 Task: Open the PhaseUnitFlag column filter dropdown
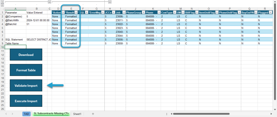(239, 12)
